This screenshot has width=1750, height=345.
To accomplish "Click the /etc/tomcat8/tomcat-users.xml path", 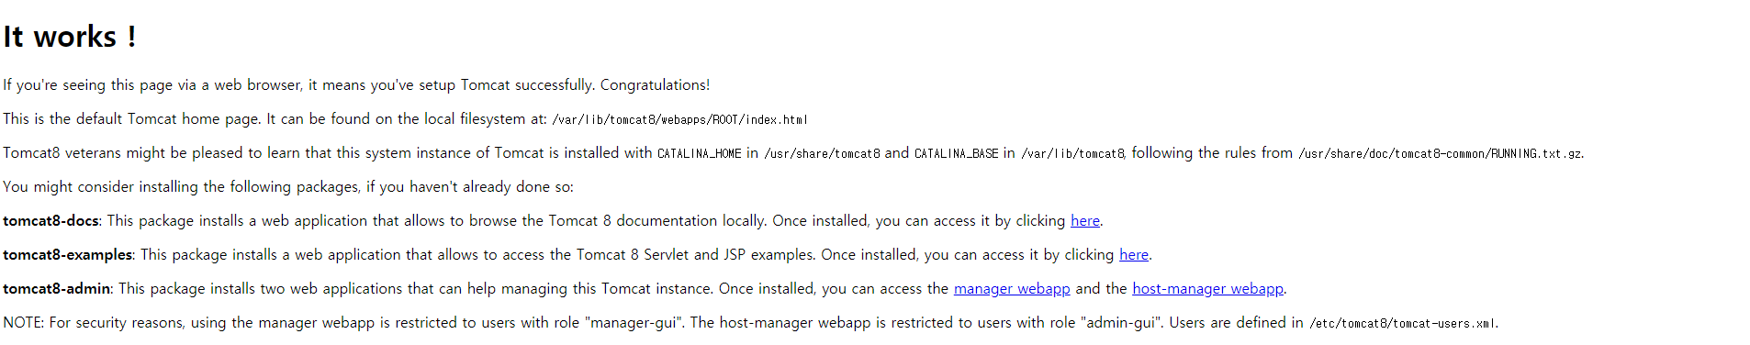I will pos(1403,323).
